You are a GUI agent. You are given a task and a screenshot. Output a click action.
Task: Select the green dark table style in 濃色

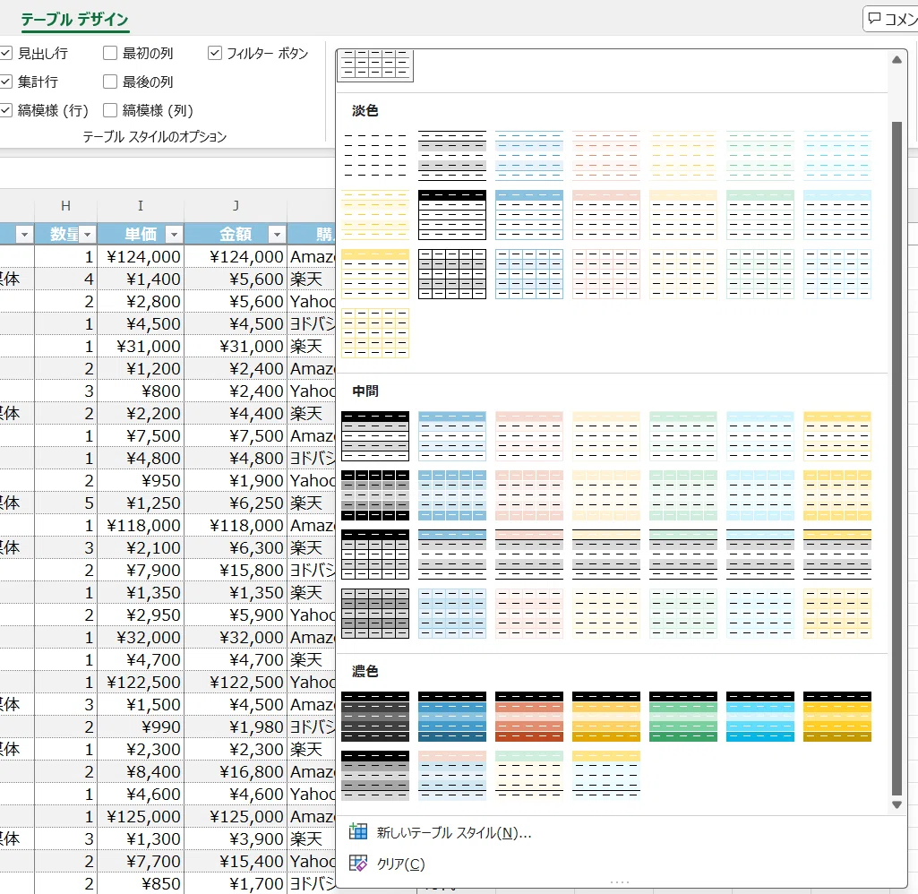[x=683, y=717]
